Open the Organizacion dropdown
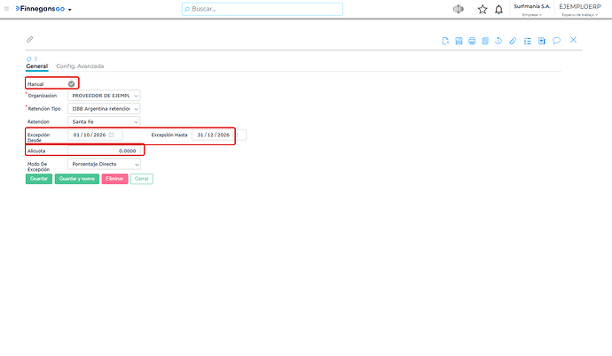Viewport: 612px width, 356px height. coord(104,96)
